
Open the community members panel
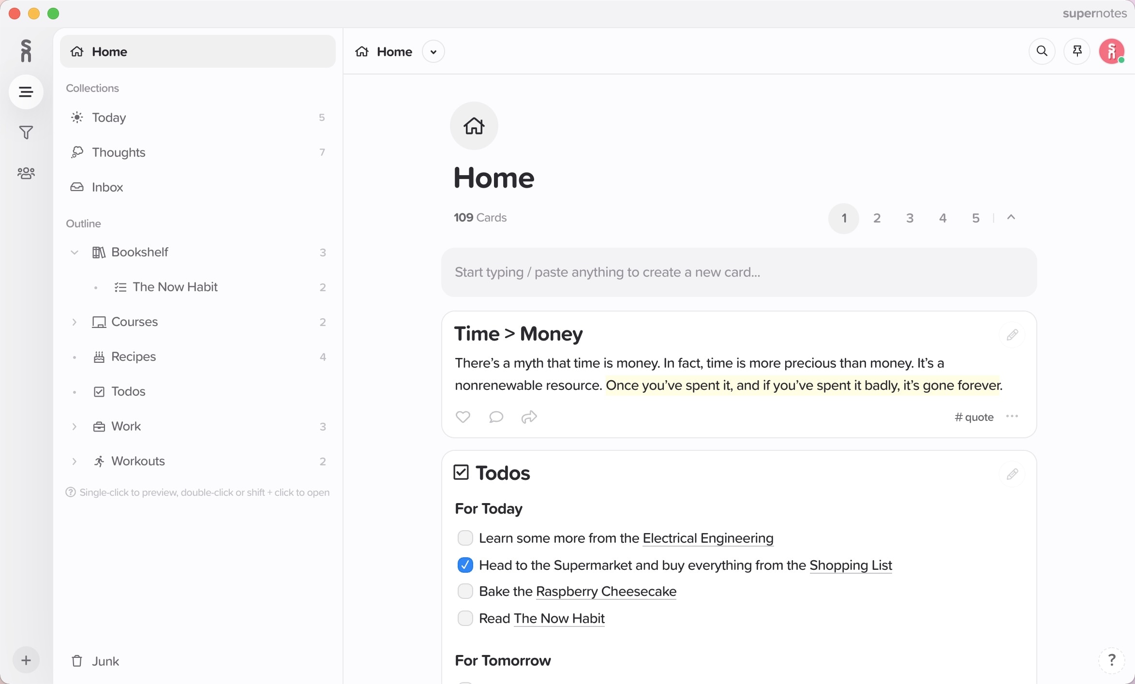point(26,173)
